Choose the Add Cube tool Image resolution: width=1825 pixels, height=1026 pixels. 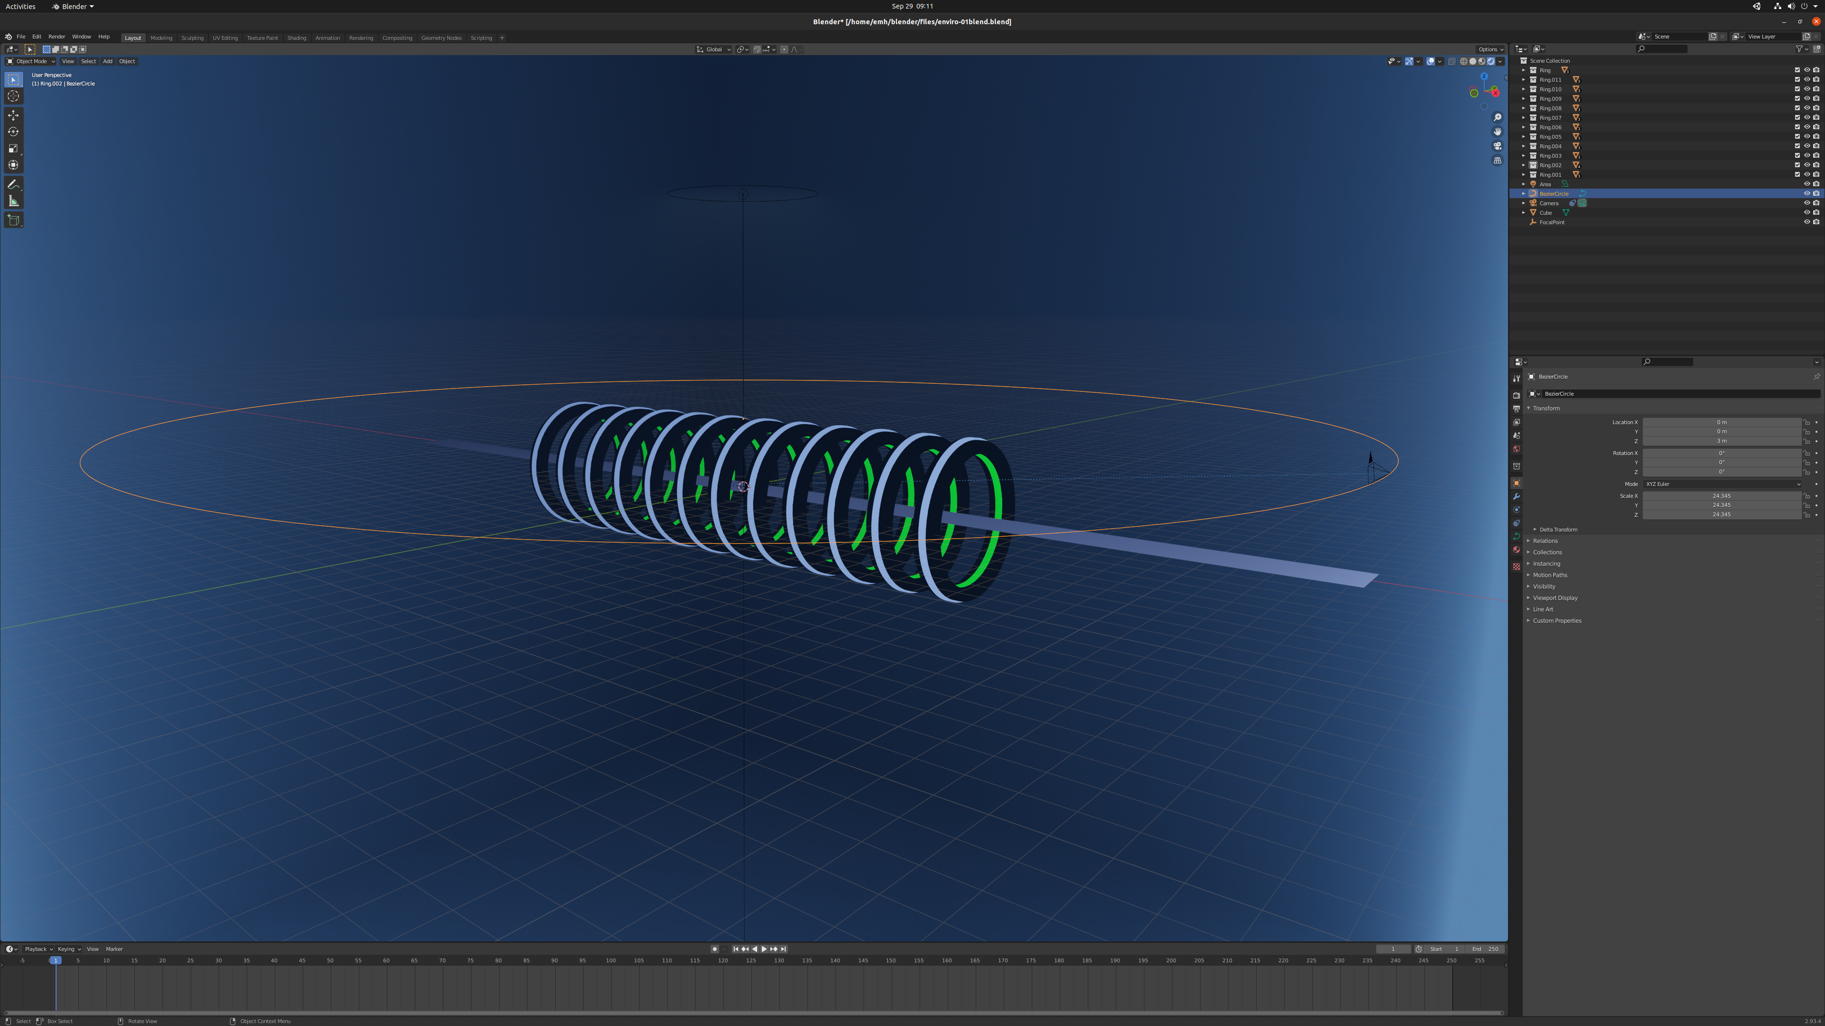13,220
